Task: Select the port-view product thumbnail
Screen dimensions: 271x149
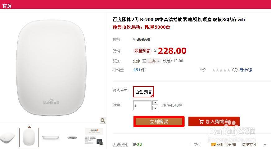Action: [x=72, y=137]
